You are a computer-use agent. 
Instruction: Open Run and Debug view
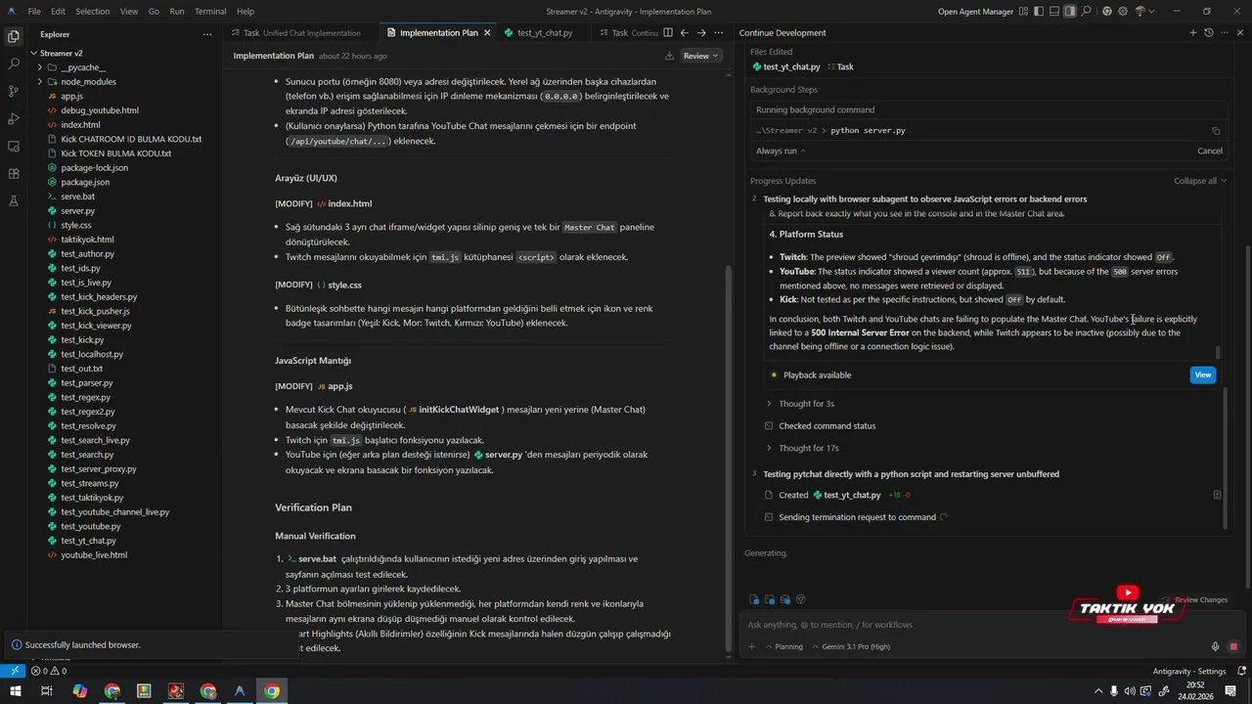(x=14, y=118)
